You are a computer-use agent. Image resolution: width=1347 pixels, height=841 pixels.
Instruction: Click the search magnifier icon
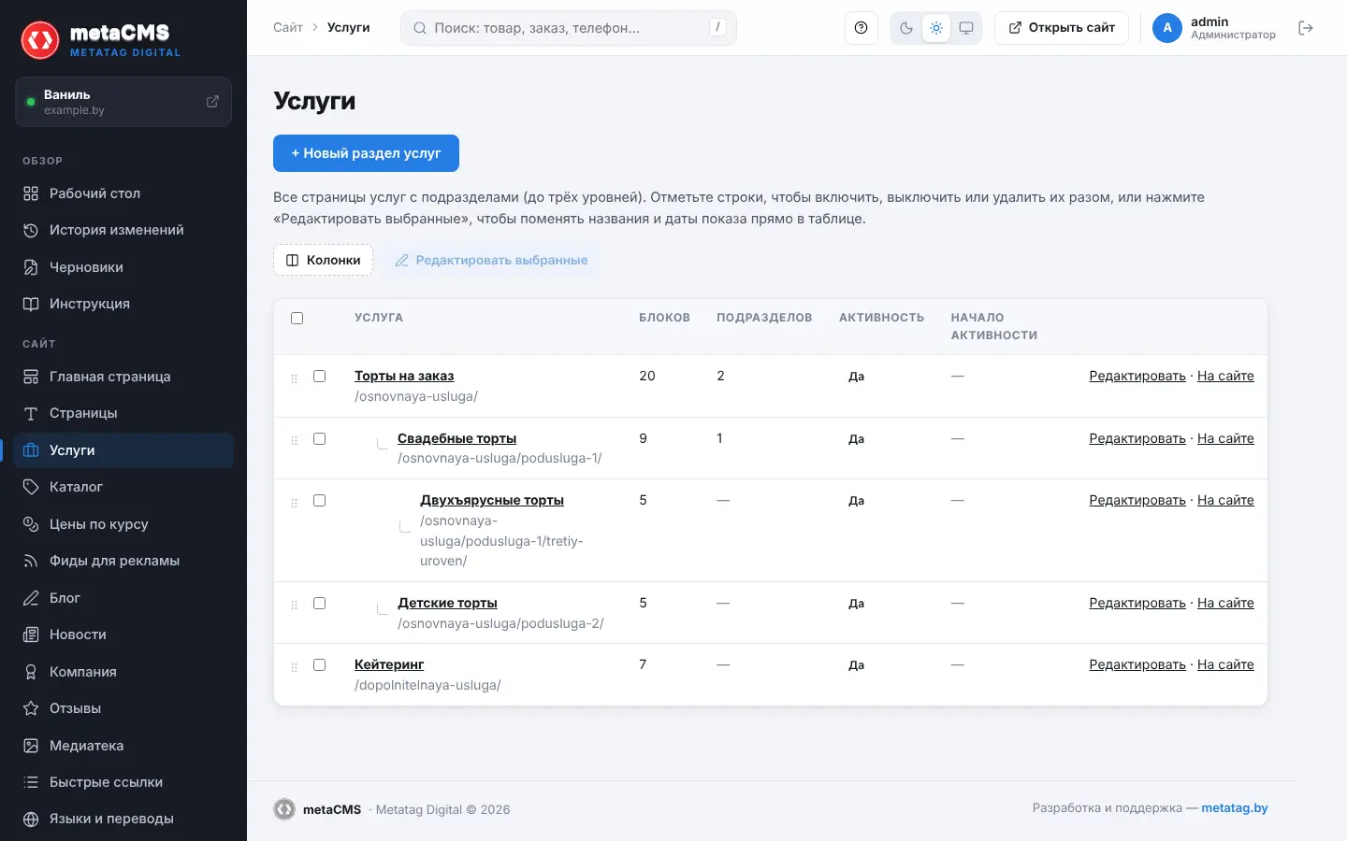point(420,28)
